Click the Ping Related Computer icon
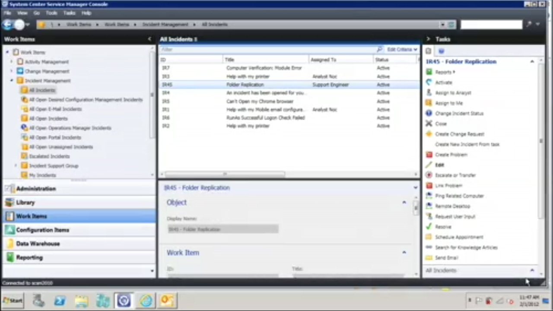The image size is (553, 311). coord(429,196)
